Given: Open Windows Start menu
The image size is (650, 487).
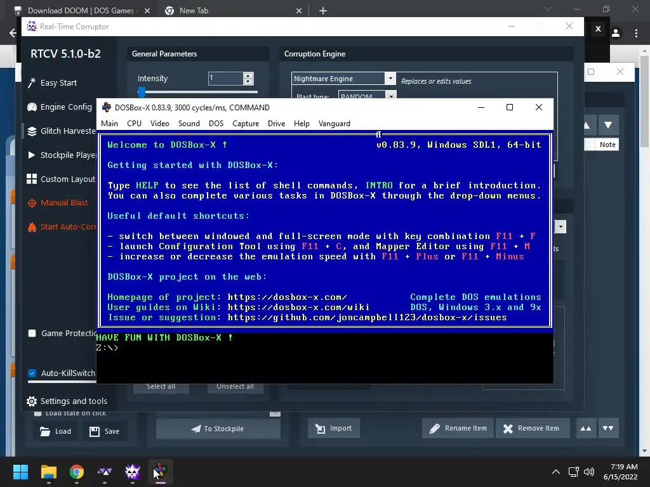Looking at the screenshot, I should (x=20, y=472).
